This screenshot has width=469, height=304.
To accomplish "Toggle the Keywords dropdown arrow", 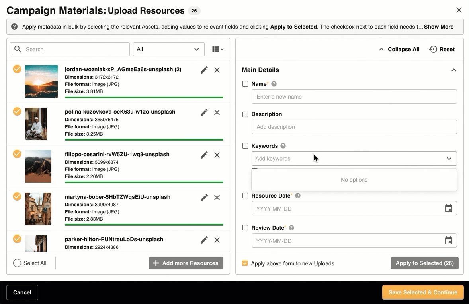I will tap(449, 159).
